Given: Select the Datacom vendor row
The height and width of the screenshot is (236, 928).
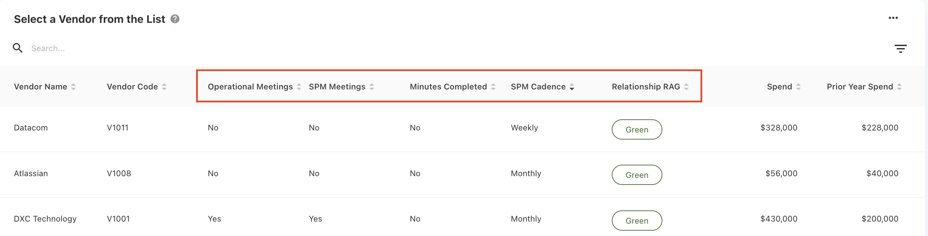Looking at the screenshot, I should click(31, 128).
